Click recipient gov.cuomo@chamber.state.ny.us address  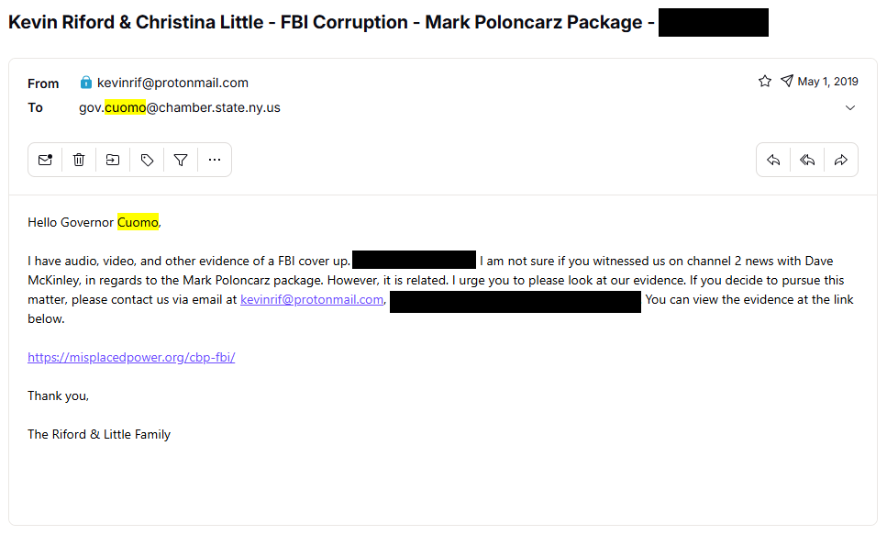180,107
